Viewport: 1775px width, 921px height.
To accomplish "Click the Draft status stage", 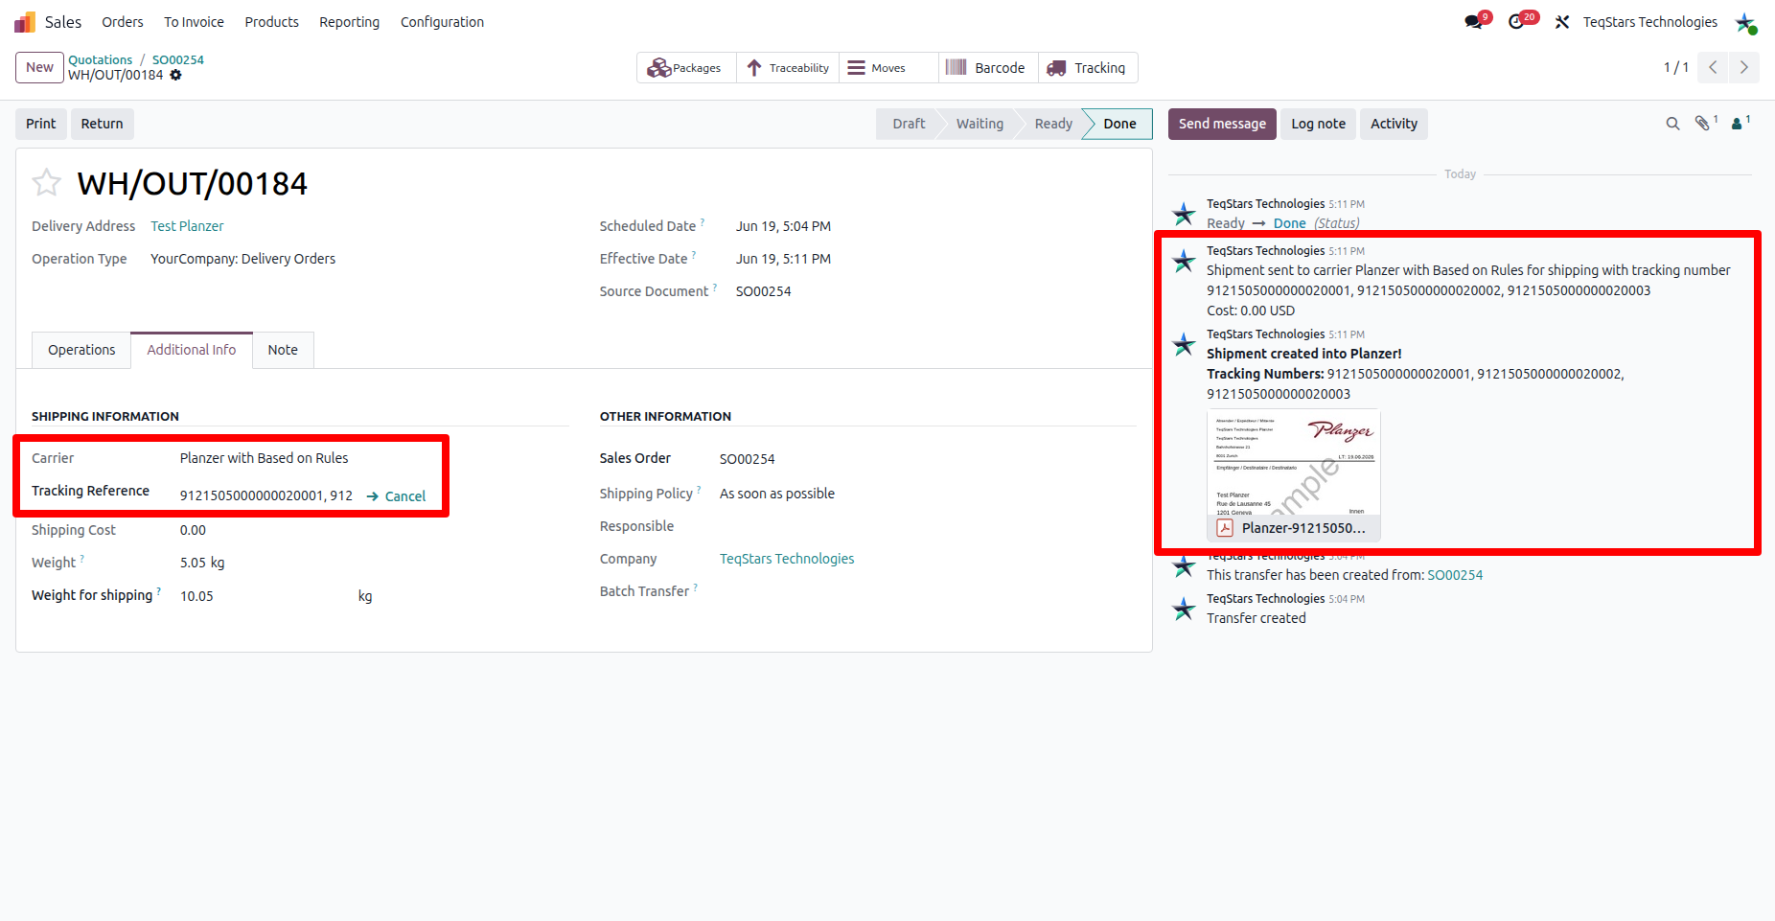I will [x=909, y=124].
